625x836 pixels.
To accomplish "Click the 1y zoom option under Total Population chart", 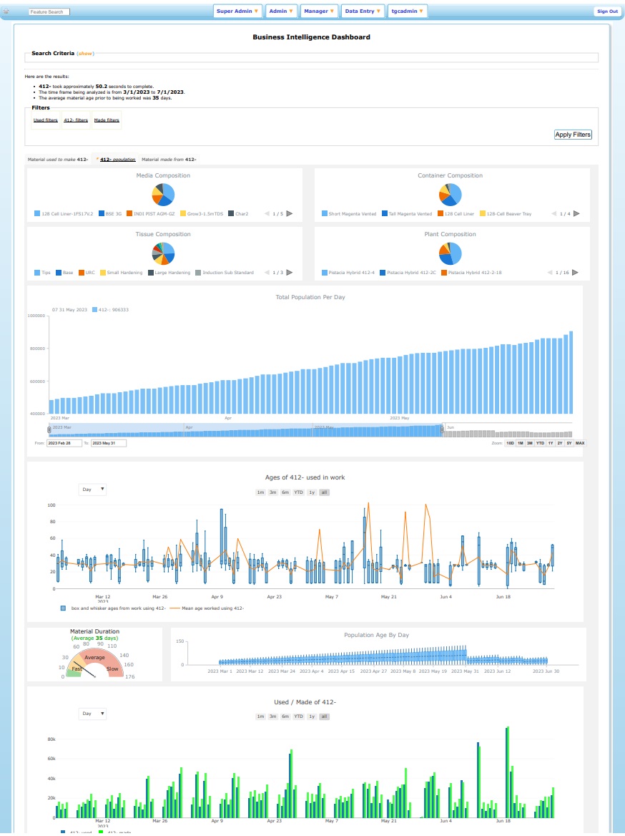I will point(551,443).
